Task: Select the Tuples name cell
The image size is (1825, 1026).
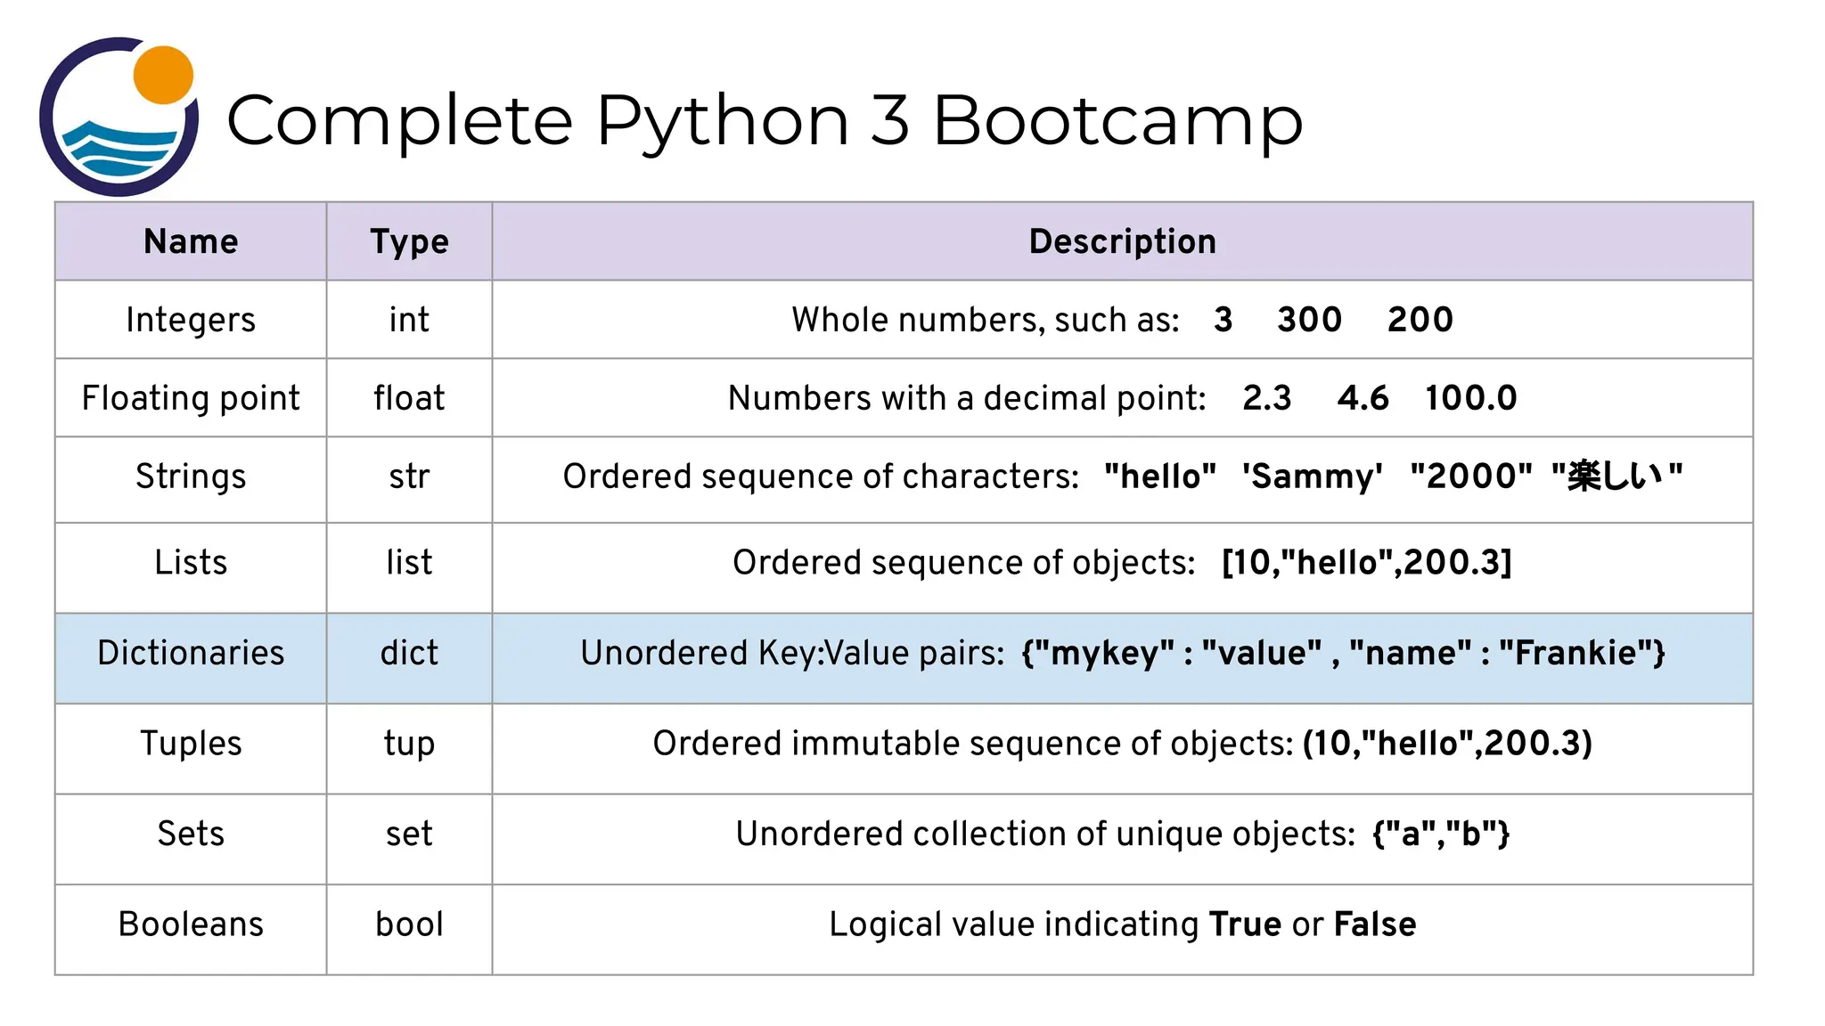Action: coord(191,744)
